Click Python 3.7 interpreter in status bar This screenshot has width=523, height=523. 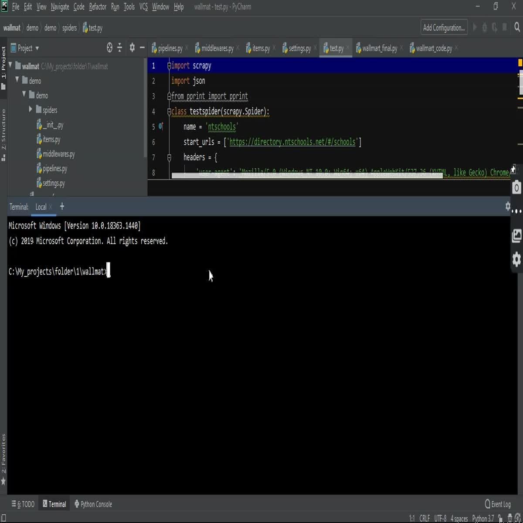(482, 519)
